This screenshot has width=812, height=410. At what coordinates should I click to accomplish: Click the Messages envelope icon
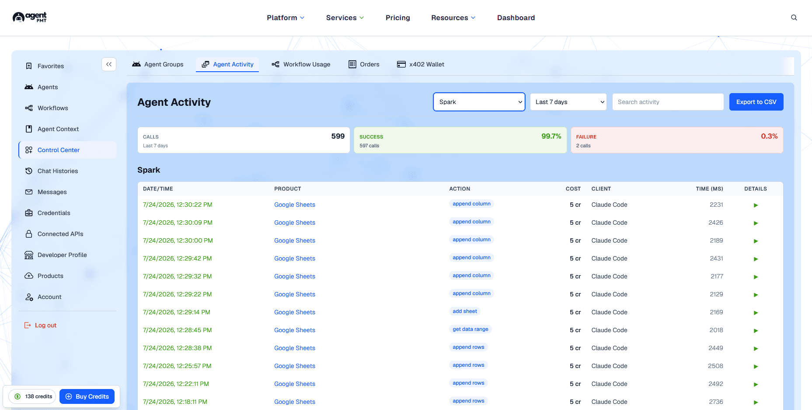[x=29, y=192]
